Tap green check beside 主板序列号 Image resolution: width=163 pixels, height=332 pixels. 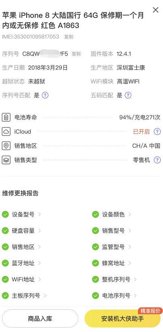pyautogui.click(x=5, y=296)
